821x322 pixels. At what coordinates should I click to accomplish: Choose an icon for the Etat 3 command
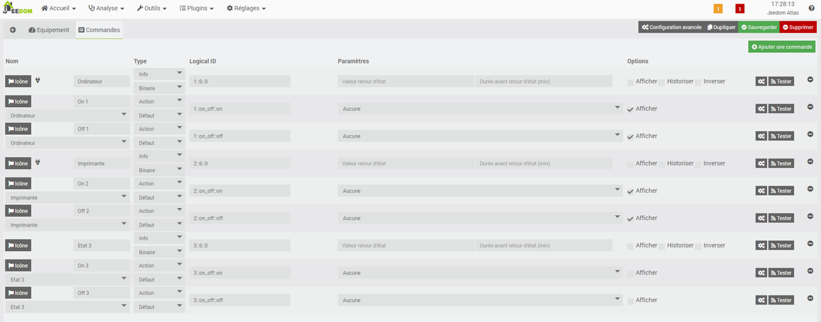pyautogui.click(x=18, y=245)
